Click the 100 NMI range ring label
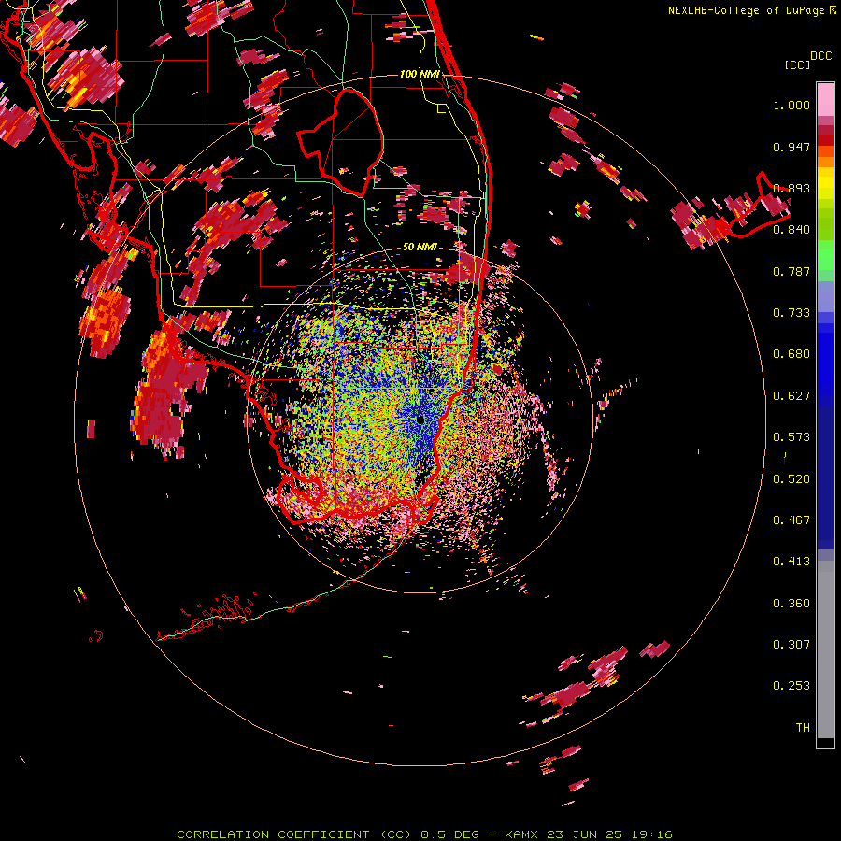The height and width of the screenshot is (841, 841). [420, 74]
